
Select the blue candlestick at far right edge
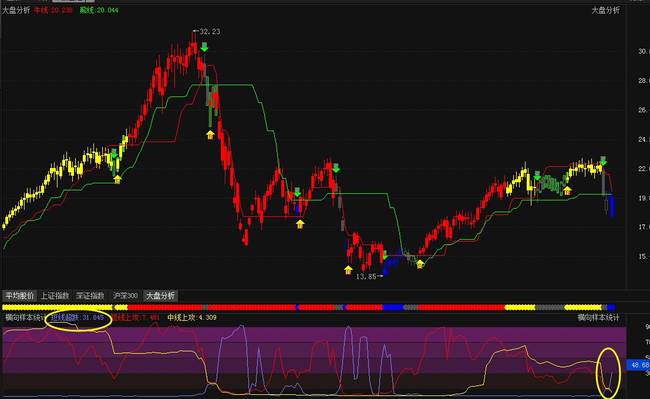pos(612,206)
